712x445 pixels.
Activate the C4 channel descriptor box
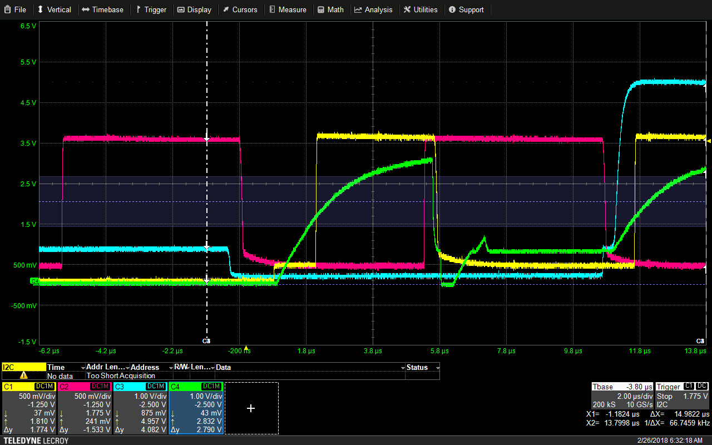click(196, 408)
